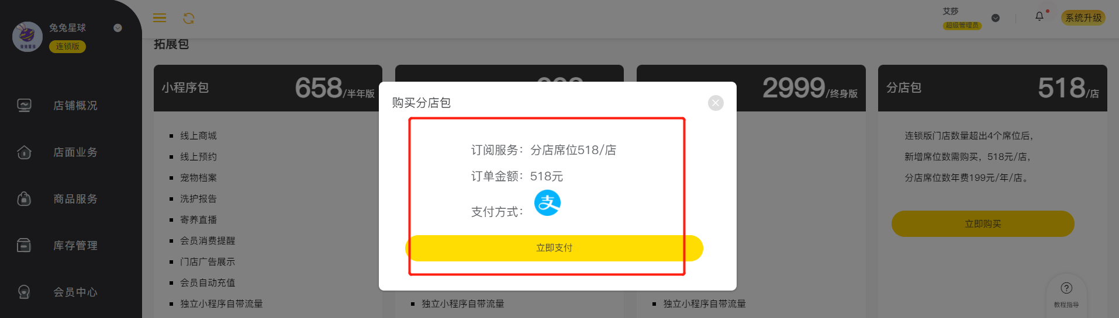Click the 立即支付 button
Screen dimensions: 1119x318
(x=554, y=248)
